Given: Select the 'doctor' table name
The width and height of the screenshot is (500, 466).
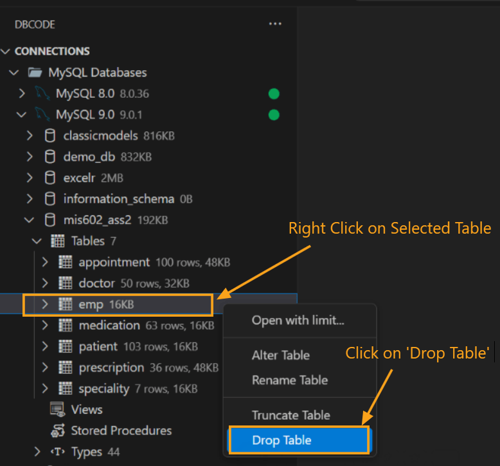Looking at the screenshot, I should click(96, 283).
